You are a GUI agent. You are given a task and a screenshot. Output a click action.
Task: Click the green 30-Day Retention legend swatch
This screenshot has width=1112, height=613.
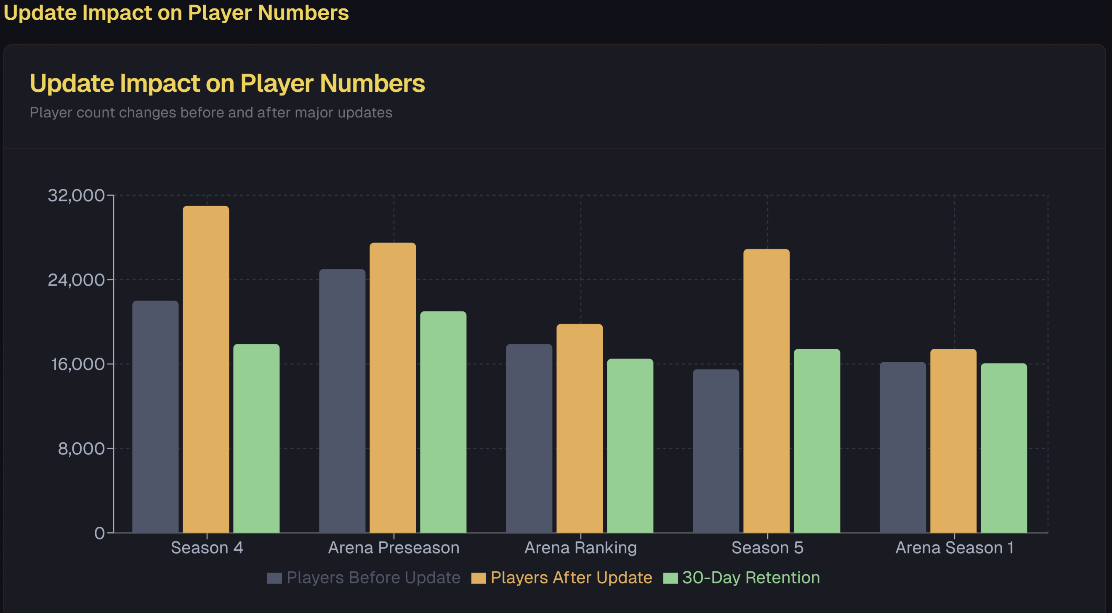coord(670,578)
